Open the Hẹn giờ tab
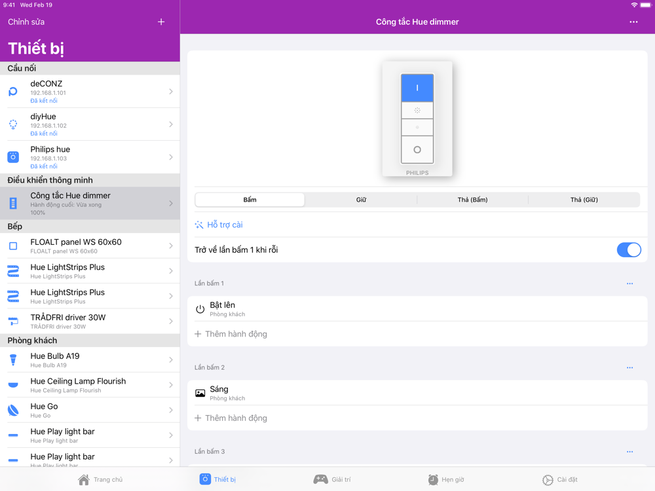655x491 pixels. [445, 479]
